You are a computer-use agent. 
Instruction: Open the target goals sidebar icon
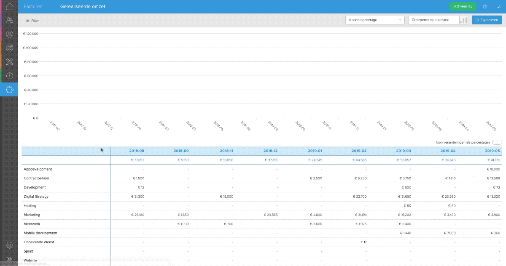[x=9, y=48]
